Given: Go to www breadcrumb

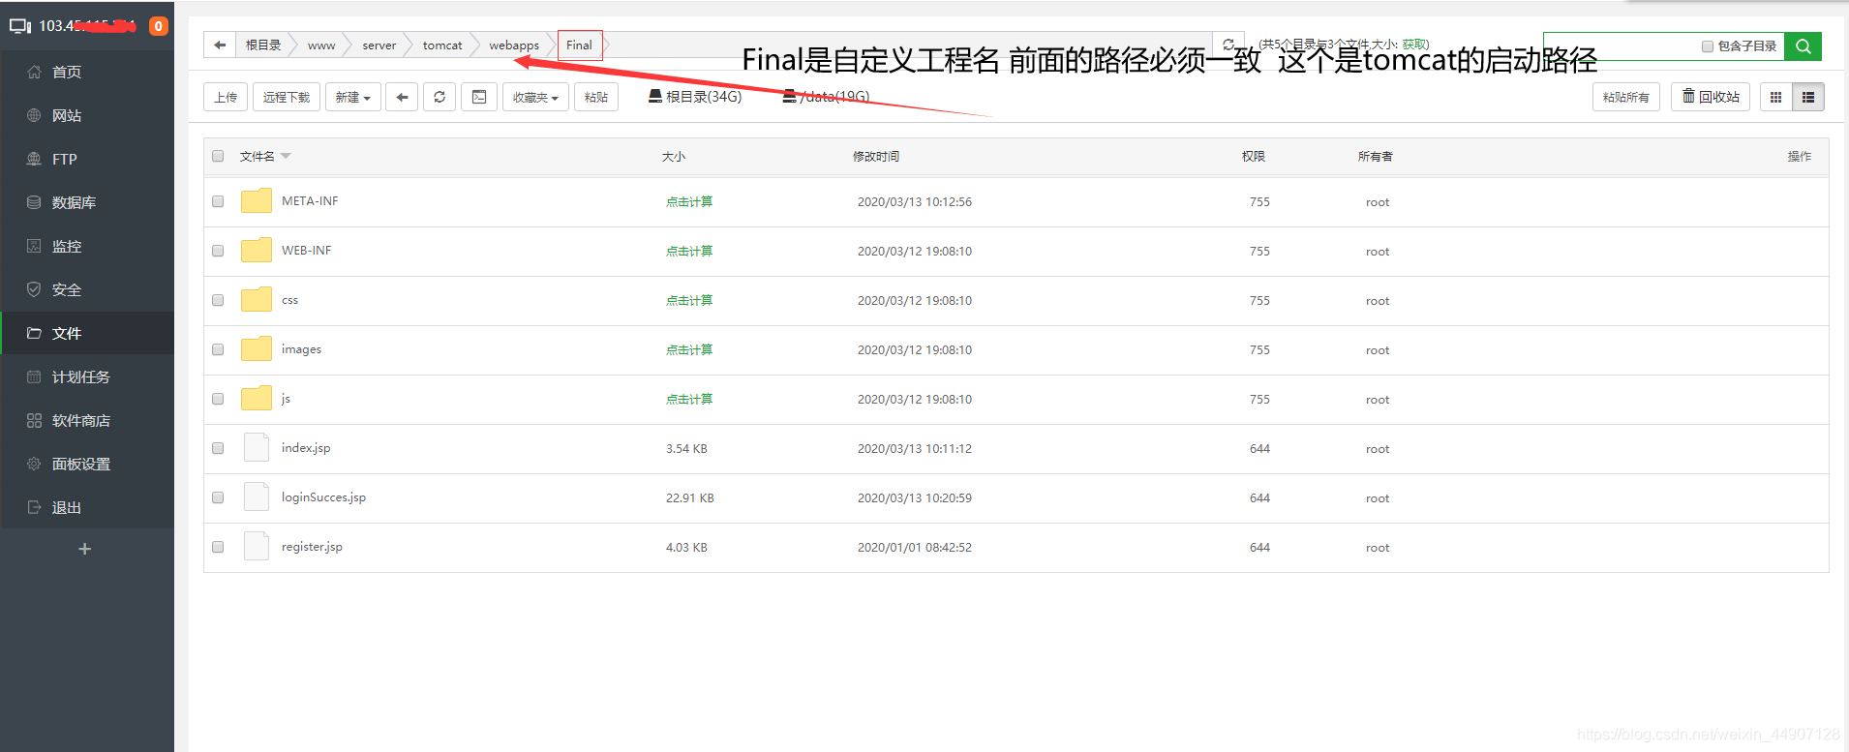Looking at the screenshot, I should click(321, 45).
